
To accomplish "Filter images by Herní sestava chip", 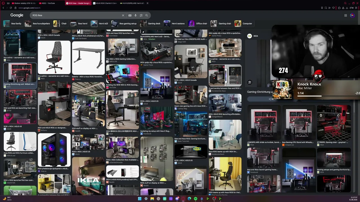I will [175, 24].
